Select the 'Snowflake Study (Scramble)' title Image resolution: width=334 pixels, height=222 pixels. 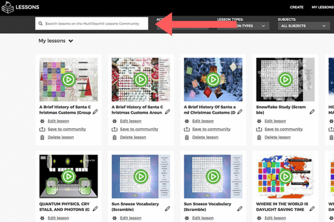coord(281,110)
